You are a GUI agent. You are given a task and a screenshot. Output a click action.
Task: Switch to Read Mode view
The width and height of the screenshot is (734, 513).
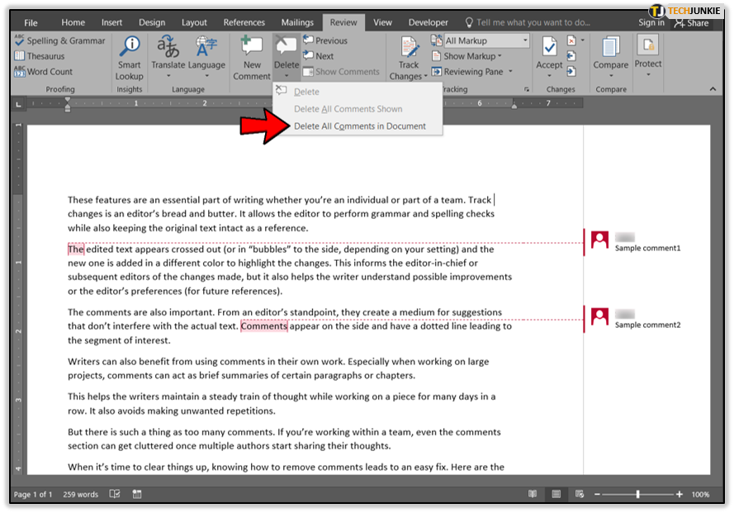533,494
